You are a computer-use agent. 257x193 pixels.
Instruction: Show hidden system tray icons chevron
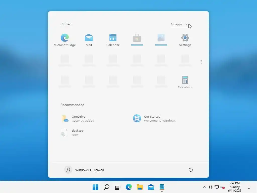204,187
